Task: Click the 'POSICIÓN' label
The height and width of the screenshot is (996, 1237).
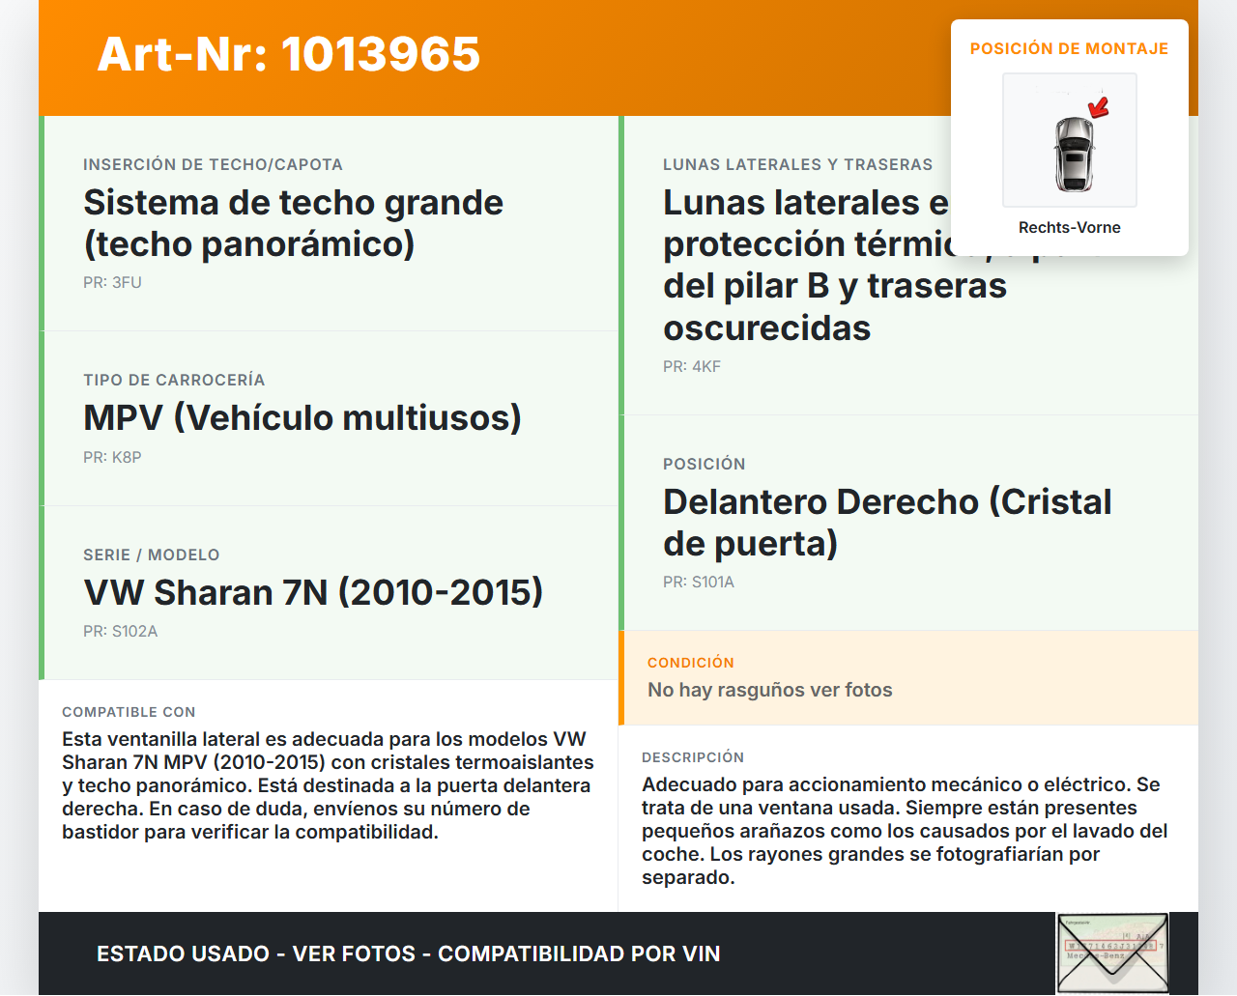Action: click(x=705, y=465)
